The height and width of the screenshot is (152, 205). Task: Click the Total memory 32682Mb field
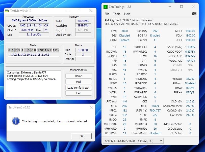coord(83,21)
